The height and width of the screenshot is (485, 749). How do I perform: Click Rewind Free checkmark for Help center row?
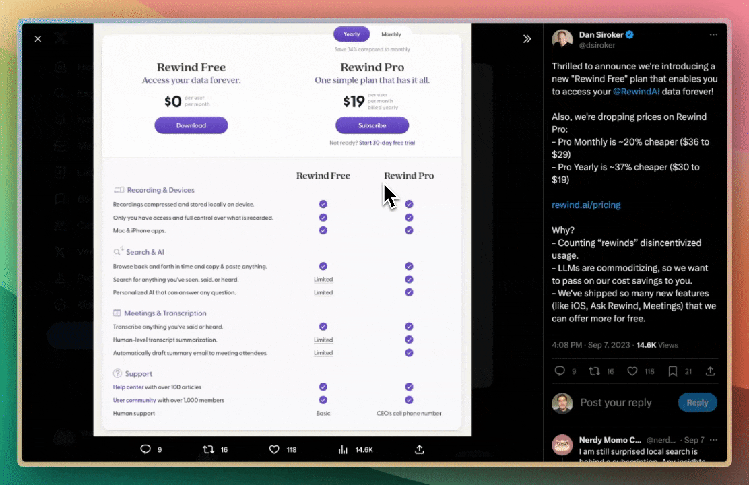point(323,387)
